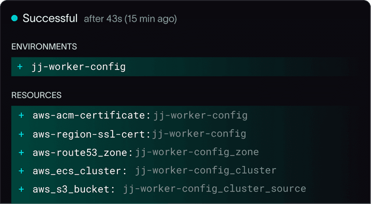Click the plus icon next to aws_s3_bucket
Screen dimensions: 371x204
[x=21, y=189]
